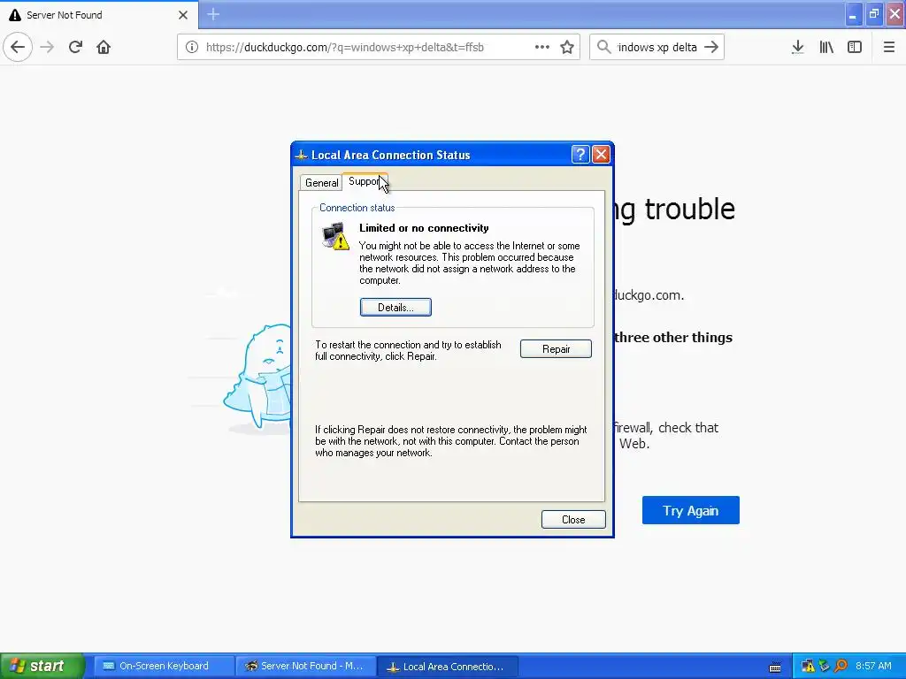906x679 pixels.
Task: Go back with the browser back arrow
Action: pos(18,47)
